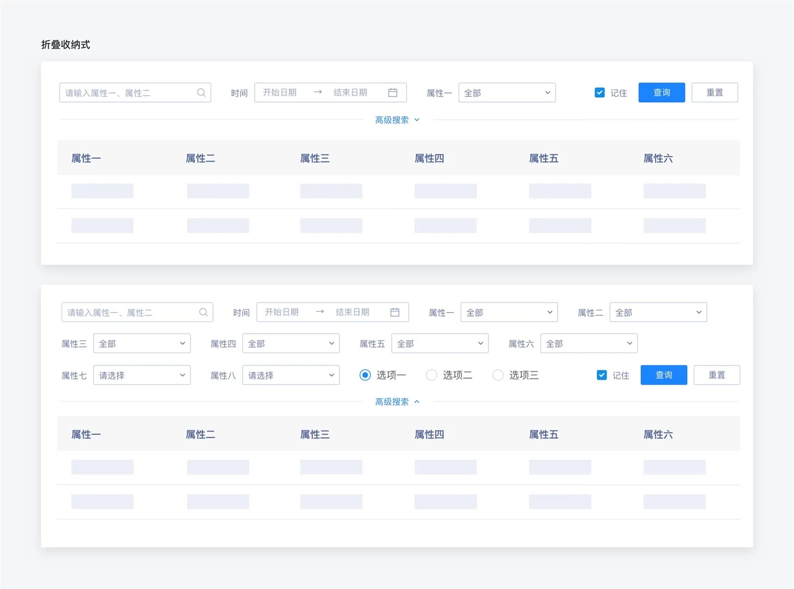Image resolution: width=794 pixels, height=589 pixels.
Task: Focus the top panel keyword search field
Action: click(x=128, y=93)
